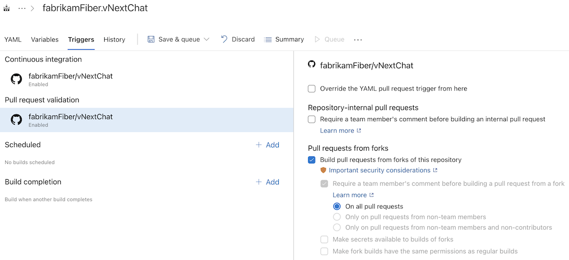Click the Scheduled section heading
Viewport: 569px width, 260px height.
[x=23, y=145]
